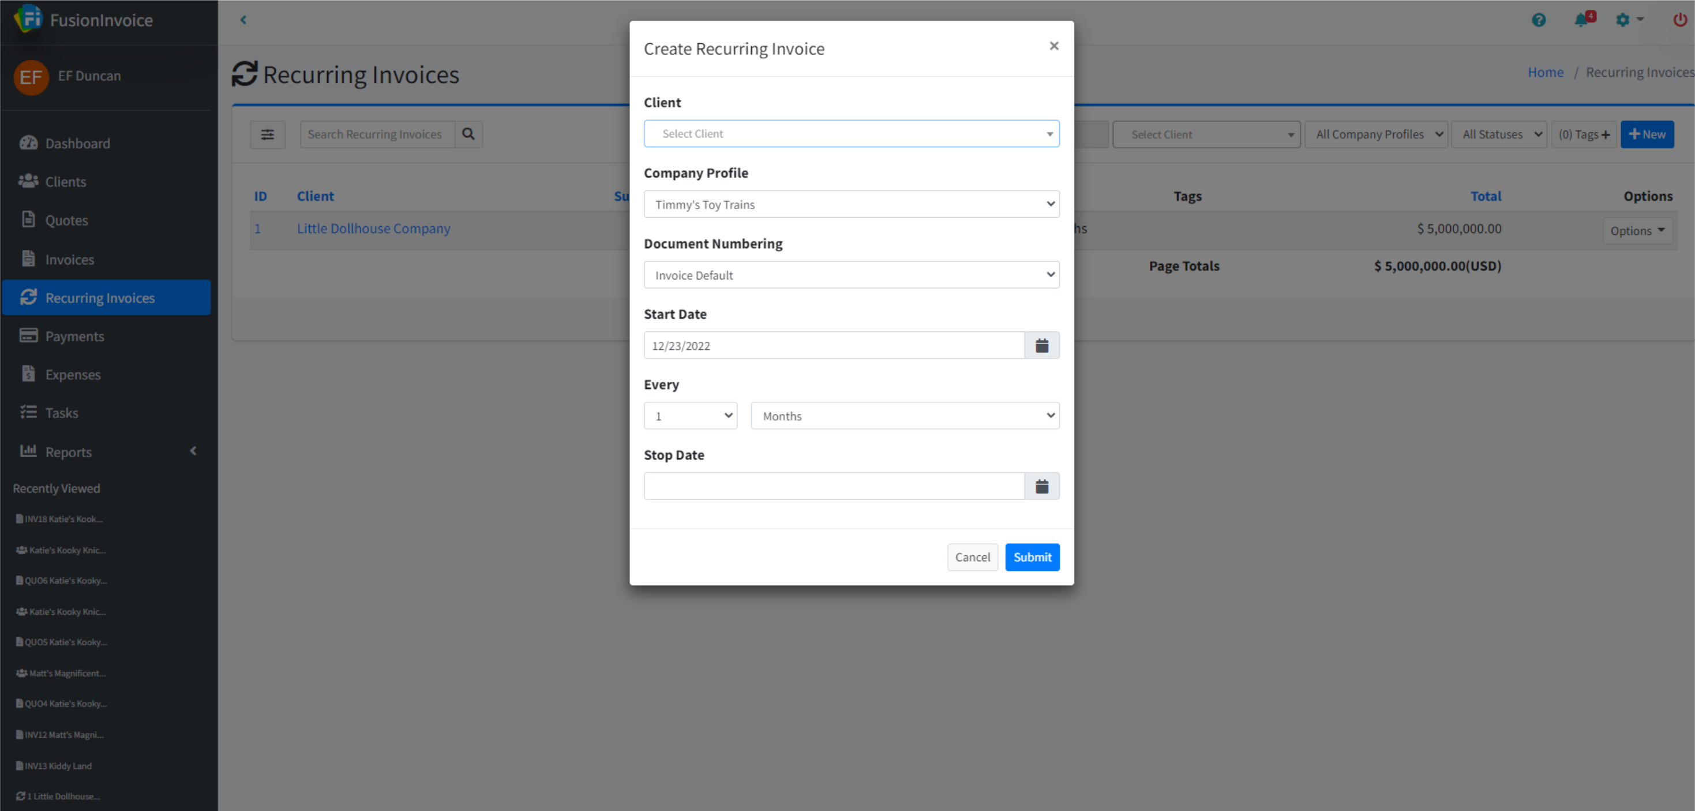Collapse sidebar with the back arrow
The width and height of the screenshot is (1695, 811).
243,20
